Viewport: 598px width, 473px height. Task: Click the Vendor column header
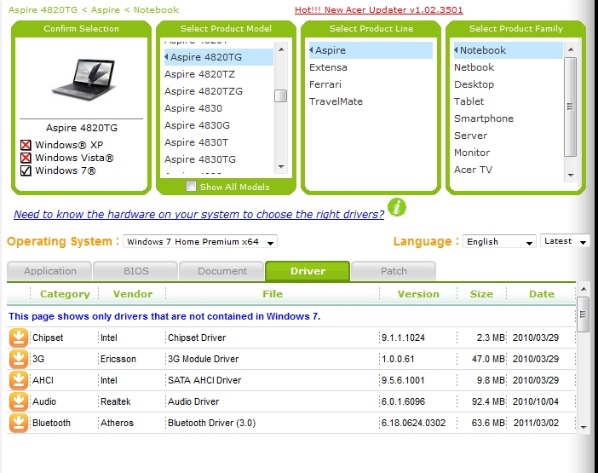132,294
